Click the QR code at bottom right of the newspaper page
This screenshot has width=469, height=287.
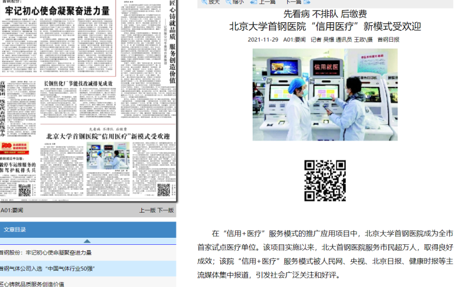pyautogui.click(x=164, y=190)
